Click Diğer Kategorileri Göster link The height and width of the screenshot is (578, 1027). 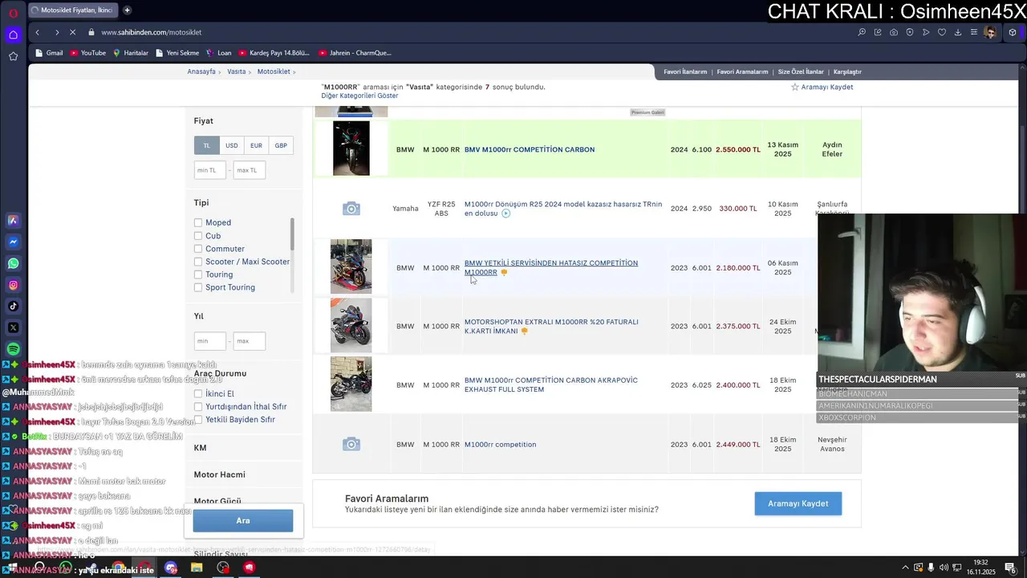coord(359,96)
